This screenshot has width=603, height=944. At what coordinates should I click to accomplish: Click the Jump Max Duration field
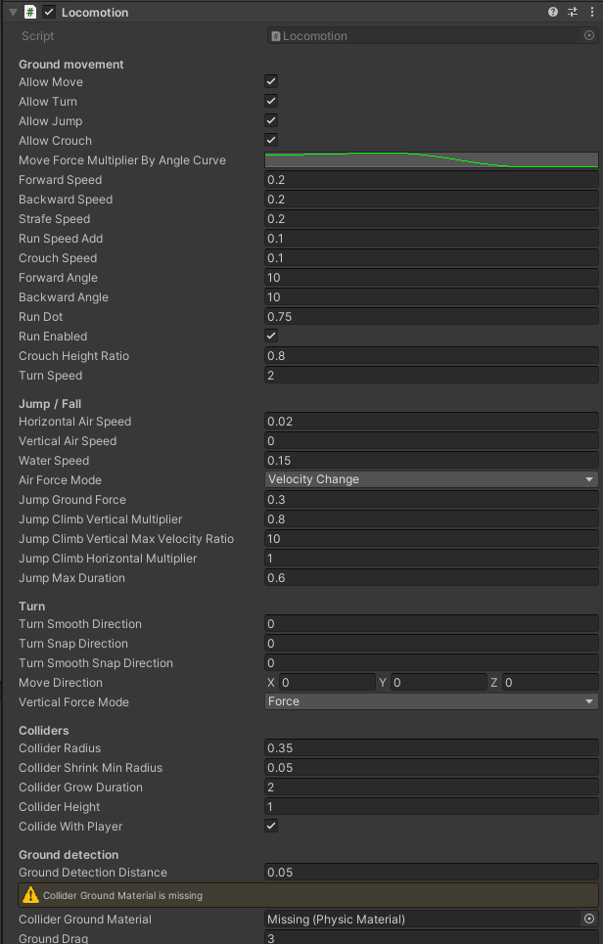432,577
